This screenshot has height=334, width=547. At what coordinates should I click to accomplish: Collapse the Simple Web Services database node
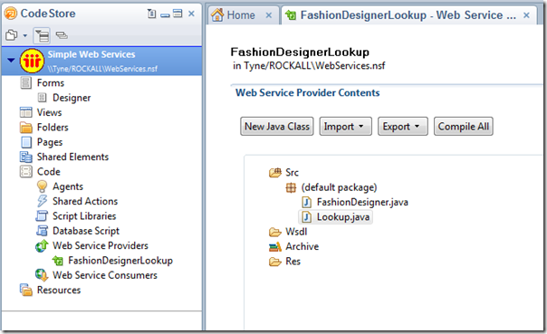[11, 61]
